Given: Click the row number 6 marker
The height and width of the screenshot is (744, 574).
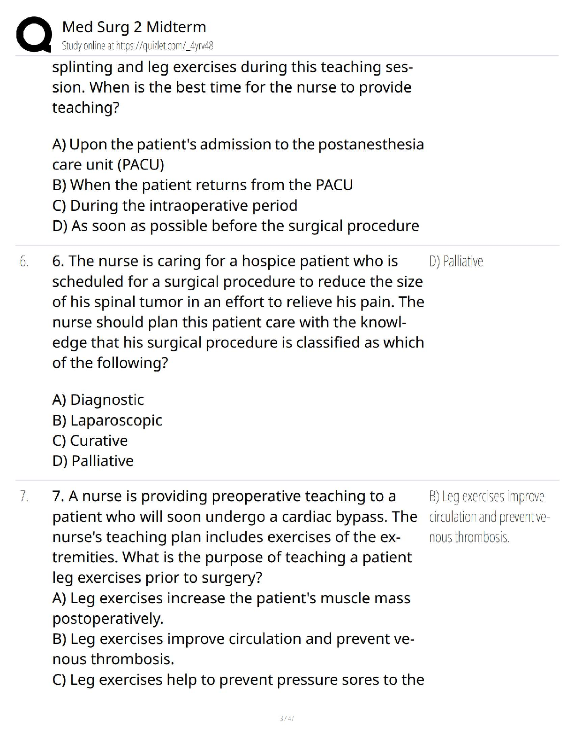Looking at the screenshot, I should pyautogui.click(x=24, y=262).
